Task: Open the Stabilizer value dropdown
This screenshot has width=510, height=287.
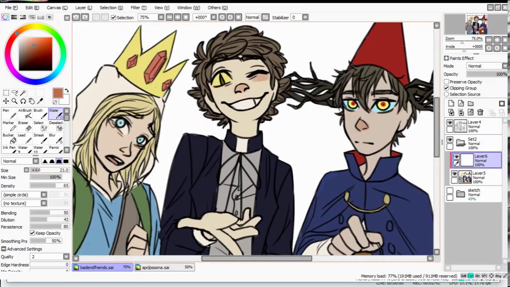Action: (x=305, y=17)
